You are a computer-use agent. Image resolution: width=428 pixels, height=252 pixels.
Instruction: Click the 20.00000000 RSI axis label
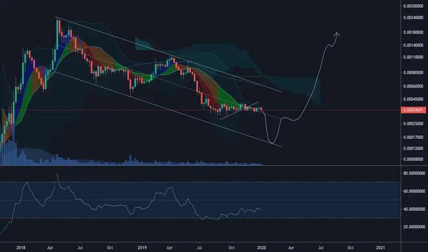click(414, 227)
